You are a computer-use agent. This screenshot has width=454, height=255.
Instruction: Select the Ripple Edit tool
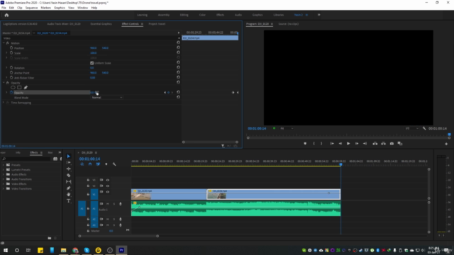coord(69,169)
